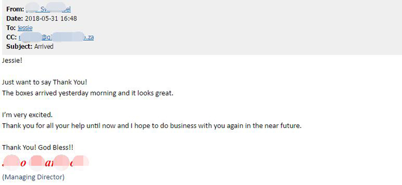
Task: Select the subject text Arrived
Action: coord(44,46)
